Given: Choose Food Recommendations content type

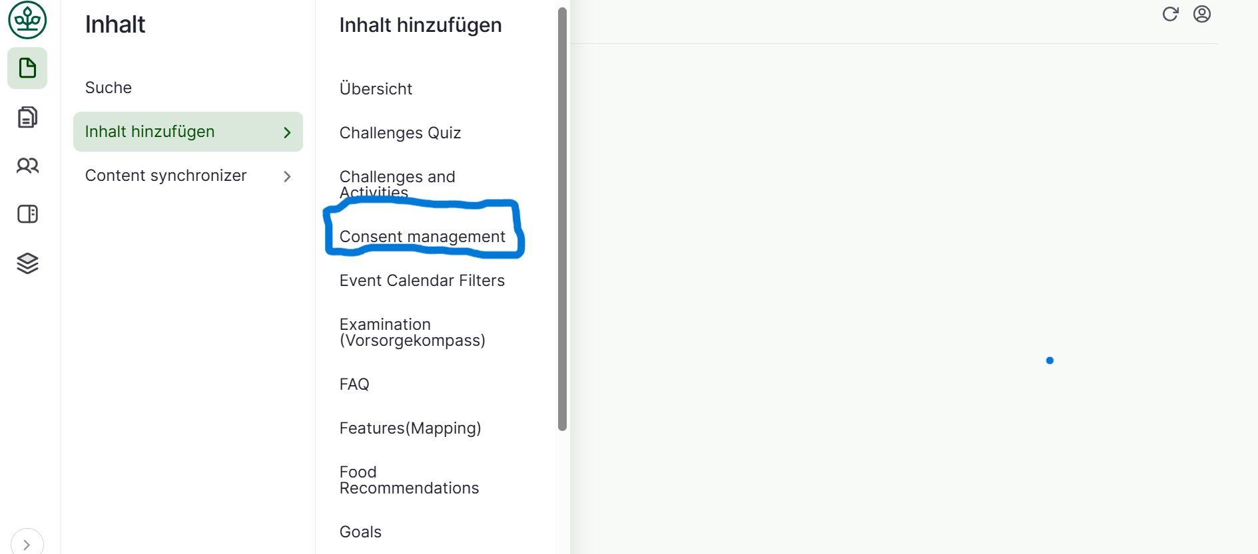Looking at the screenshot, I should pos(409,480).
